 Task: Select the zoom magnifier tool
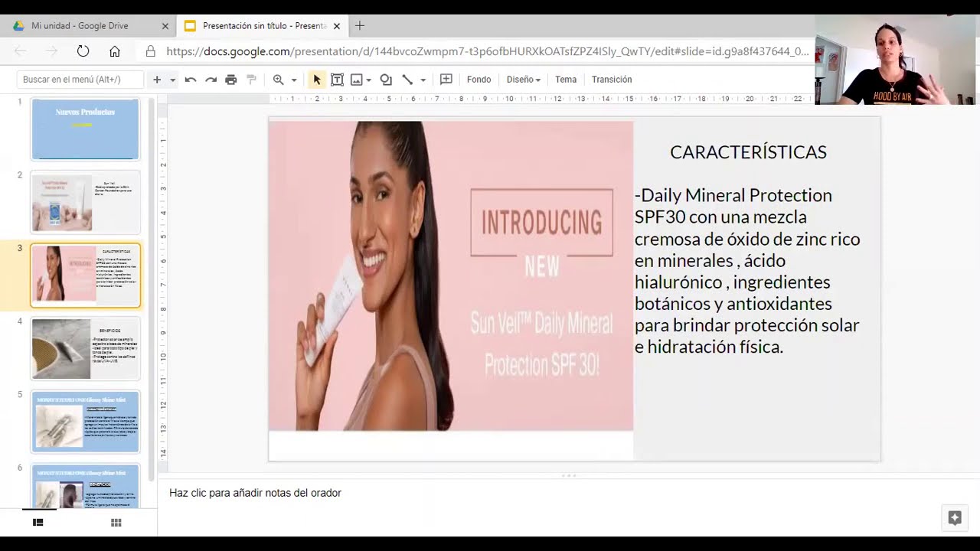278,80
